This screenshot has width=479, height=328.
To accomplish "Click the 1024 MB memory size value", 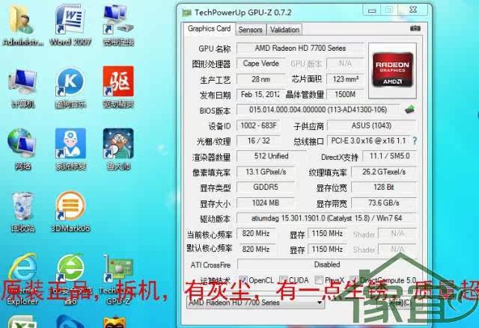I will 266,203.
